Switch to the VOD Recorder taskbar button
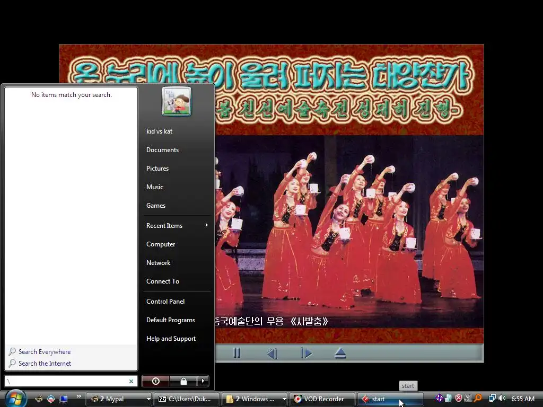This screenshot has height=407, width=543. (322, 399)
